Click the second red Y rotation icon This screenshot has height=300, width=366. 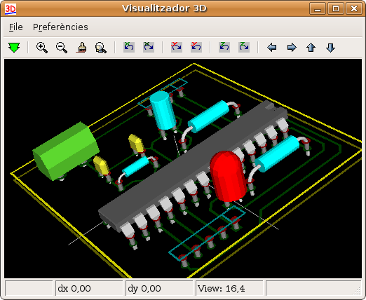pos(196,47)
